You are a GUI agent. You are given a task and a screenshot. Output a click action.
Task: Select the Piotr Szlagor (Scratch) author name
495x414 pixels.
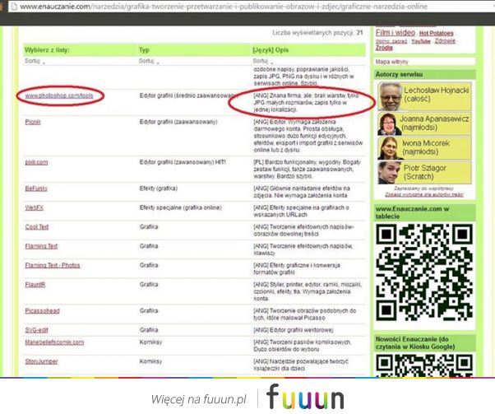[x=425, y=172]
